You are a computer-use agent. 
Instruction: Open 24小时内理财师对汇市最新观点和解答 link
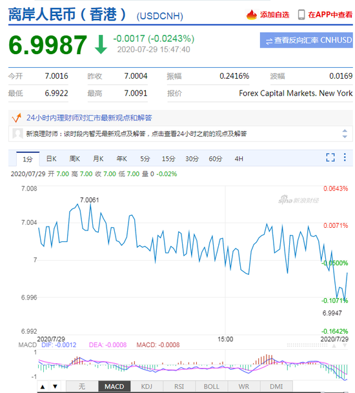(x=89, y=118)
